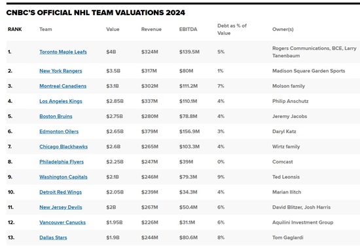This screenshot has height=246, width=360.
Task: Click the Revenue column header
Action: coord(151,30)
